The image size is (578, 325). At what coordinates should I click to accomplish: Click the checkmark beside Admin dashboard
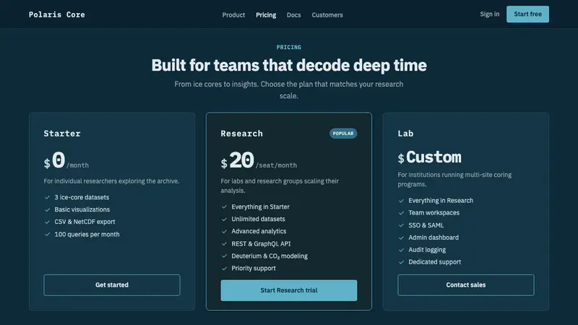click(x=401, y=238)
